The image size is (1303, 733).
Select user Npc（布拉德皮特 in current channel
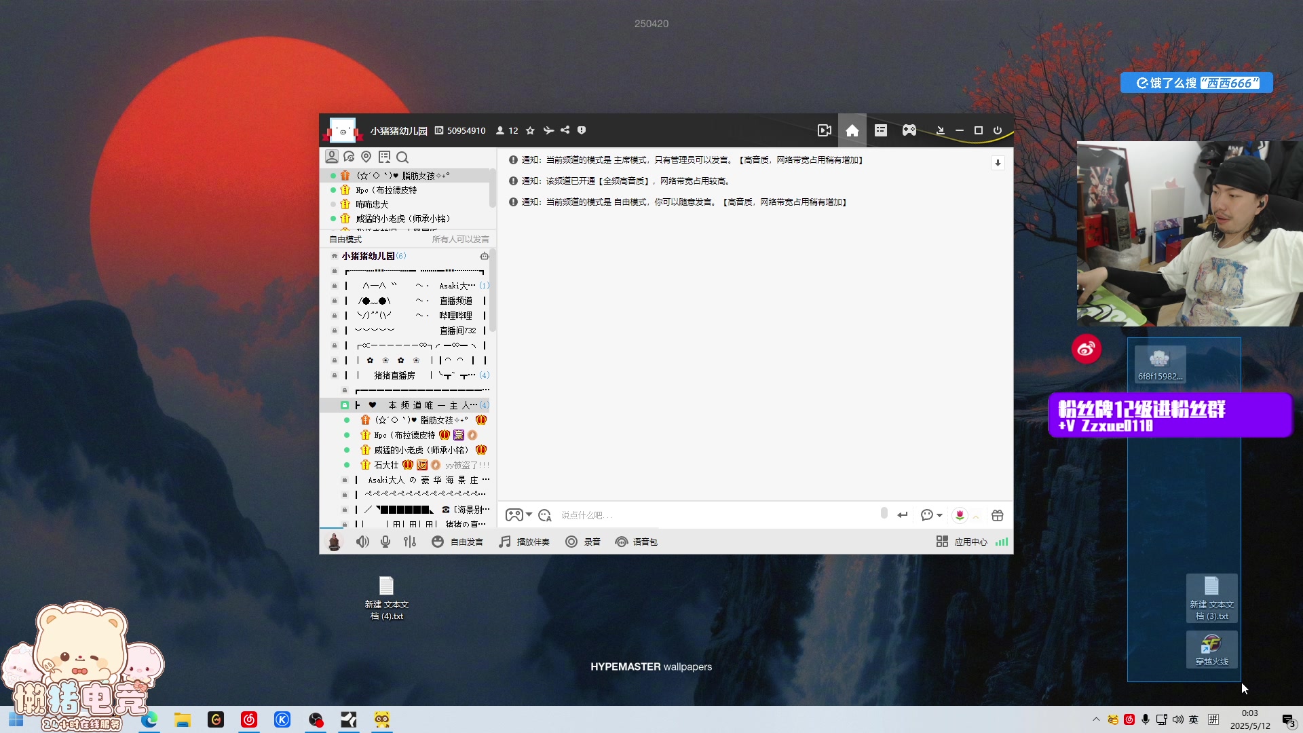[x=404, y=435]
